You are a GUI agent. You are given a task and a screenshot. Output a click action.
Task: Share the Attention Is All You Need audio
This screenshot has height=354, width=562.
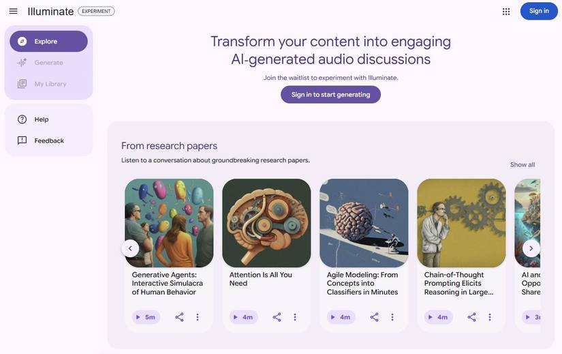(277, 317)
